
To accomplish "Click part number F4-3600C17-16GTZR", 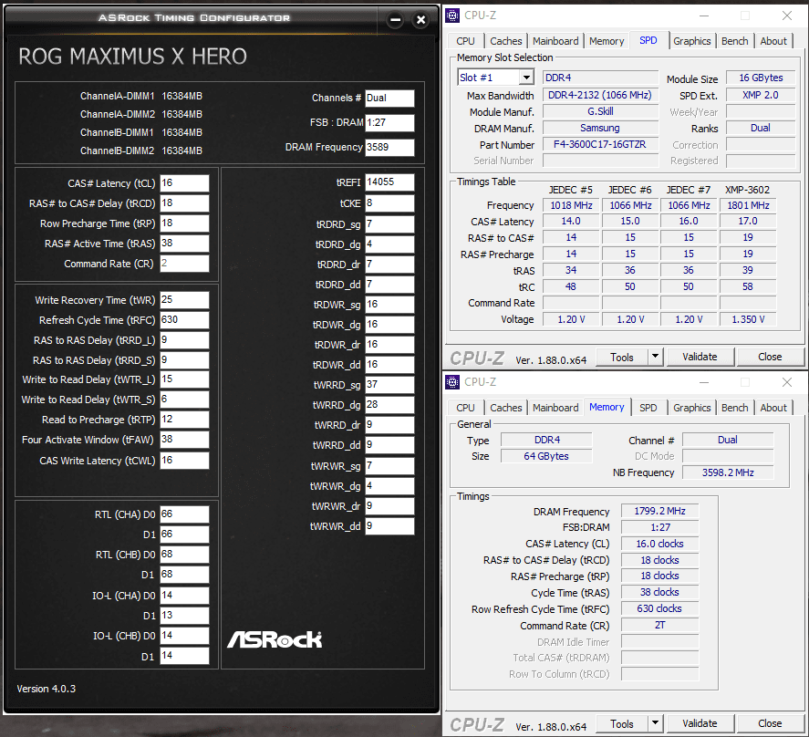I will (x=600, y=144).
